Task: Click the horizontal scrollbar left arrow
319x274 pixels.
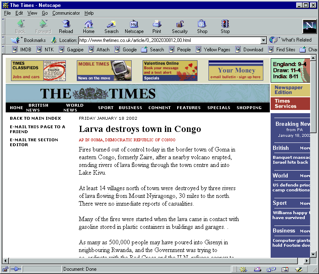Action: pyautogui.click(x=6, y=260)
